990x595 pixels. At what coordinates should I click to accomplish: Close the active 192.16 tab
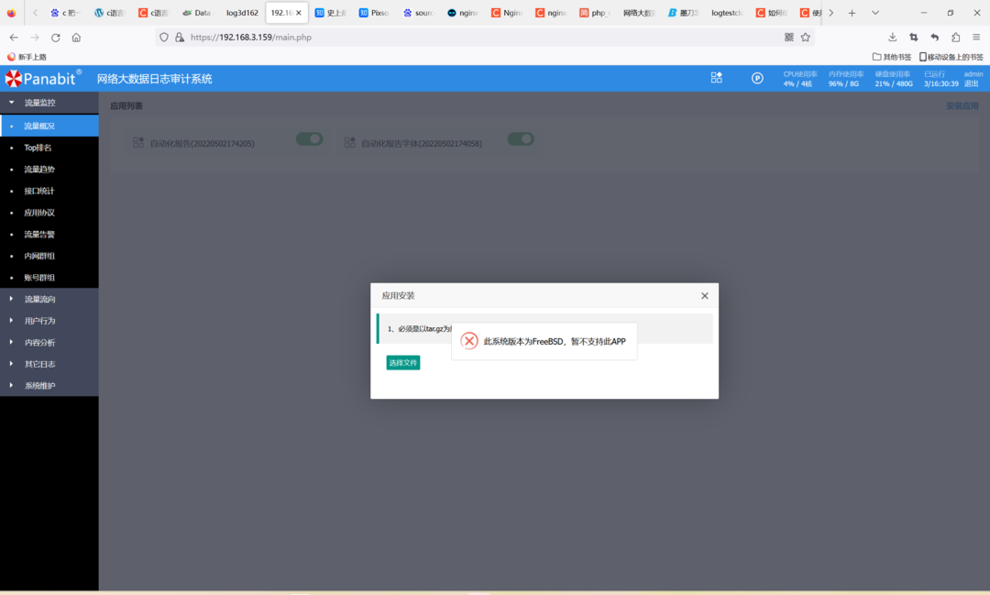(299, 13)
